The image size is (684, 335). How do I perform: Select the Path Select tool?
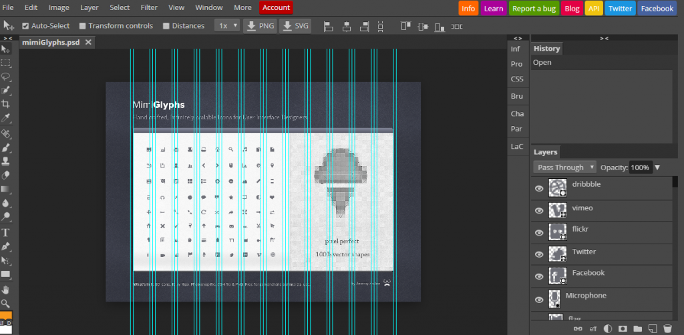[5, 260]
